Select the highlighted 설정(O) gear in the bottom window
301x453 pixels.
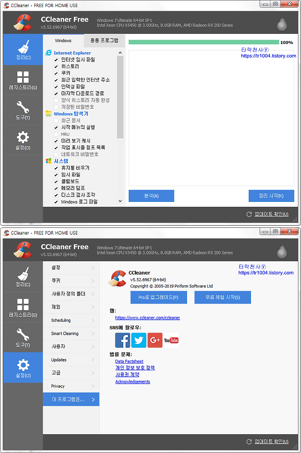click(x=23, y=367)
